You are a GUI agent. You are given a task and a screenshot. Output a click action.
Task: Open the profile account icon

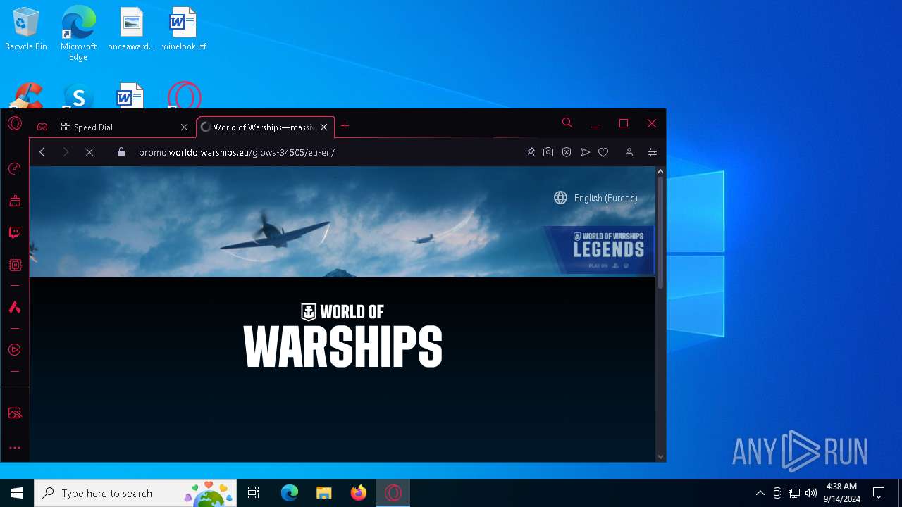coord(629,152)
